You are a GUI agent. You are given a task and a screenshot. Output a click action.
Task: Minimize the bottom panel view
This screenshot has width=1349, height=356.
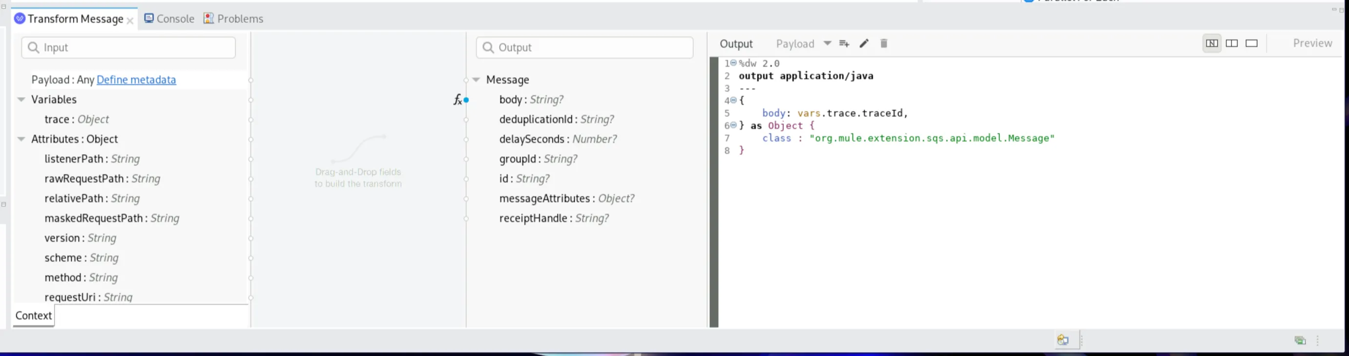tap(1334, 9)
